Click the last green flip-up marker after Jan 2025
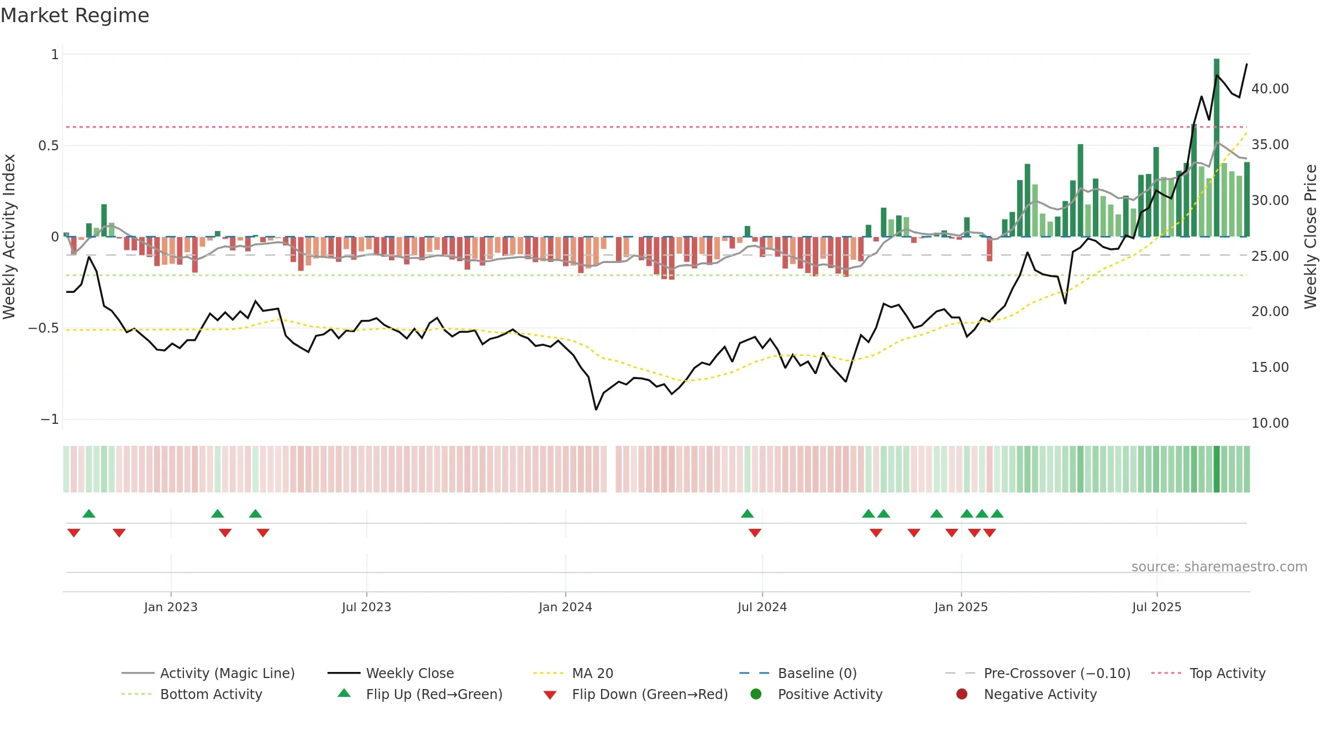Viewport: 1326px width, 746px height. [x=997, y=513]
